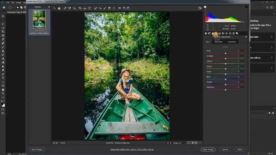
Task: Open the Lens Corrections panel icon
Action: [223, 34]
